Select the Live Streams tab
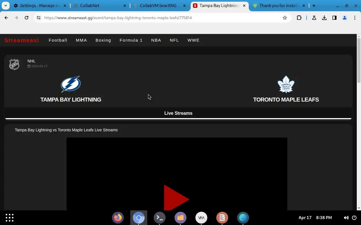Viewport: 361px width, 225px height. tap(178, 113)
